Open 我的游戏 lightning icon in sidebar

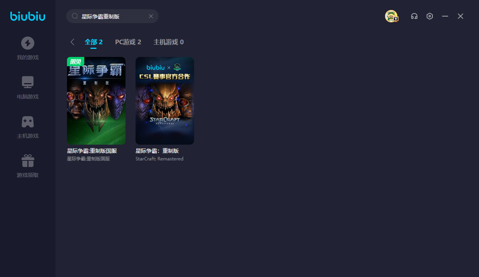28,43
